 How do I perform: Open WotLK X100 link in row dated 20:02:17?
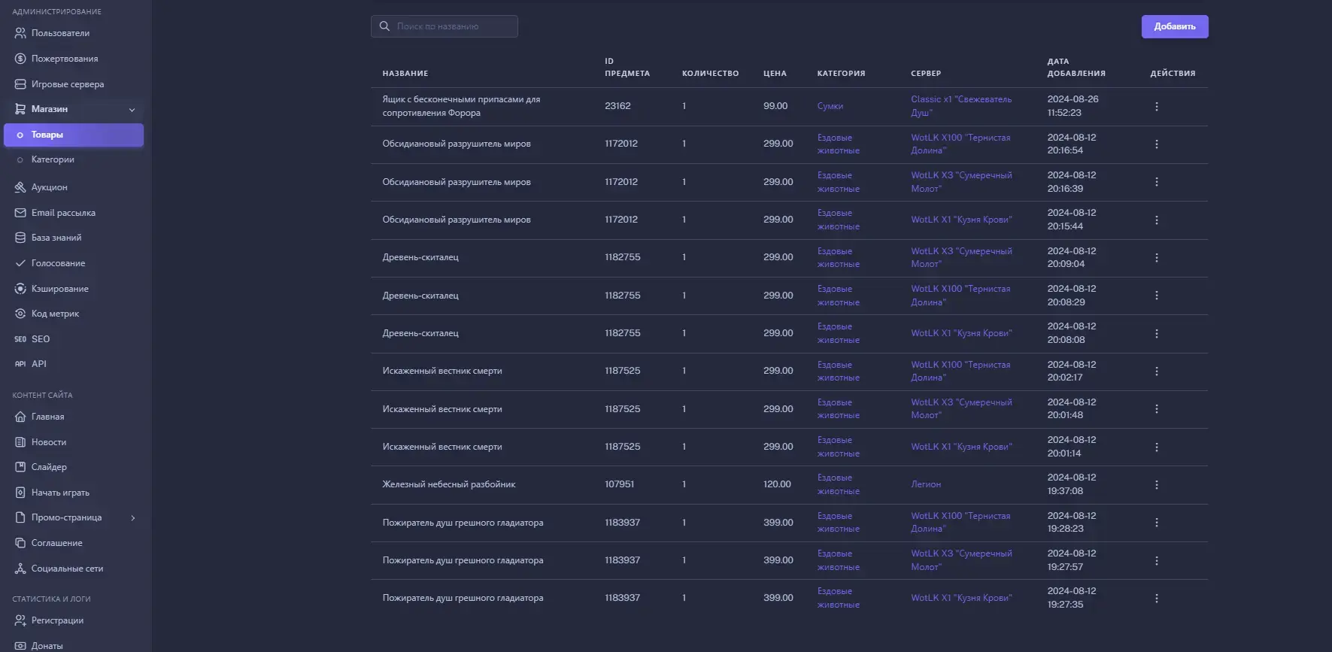pos(960,371)
